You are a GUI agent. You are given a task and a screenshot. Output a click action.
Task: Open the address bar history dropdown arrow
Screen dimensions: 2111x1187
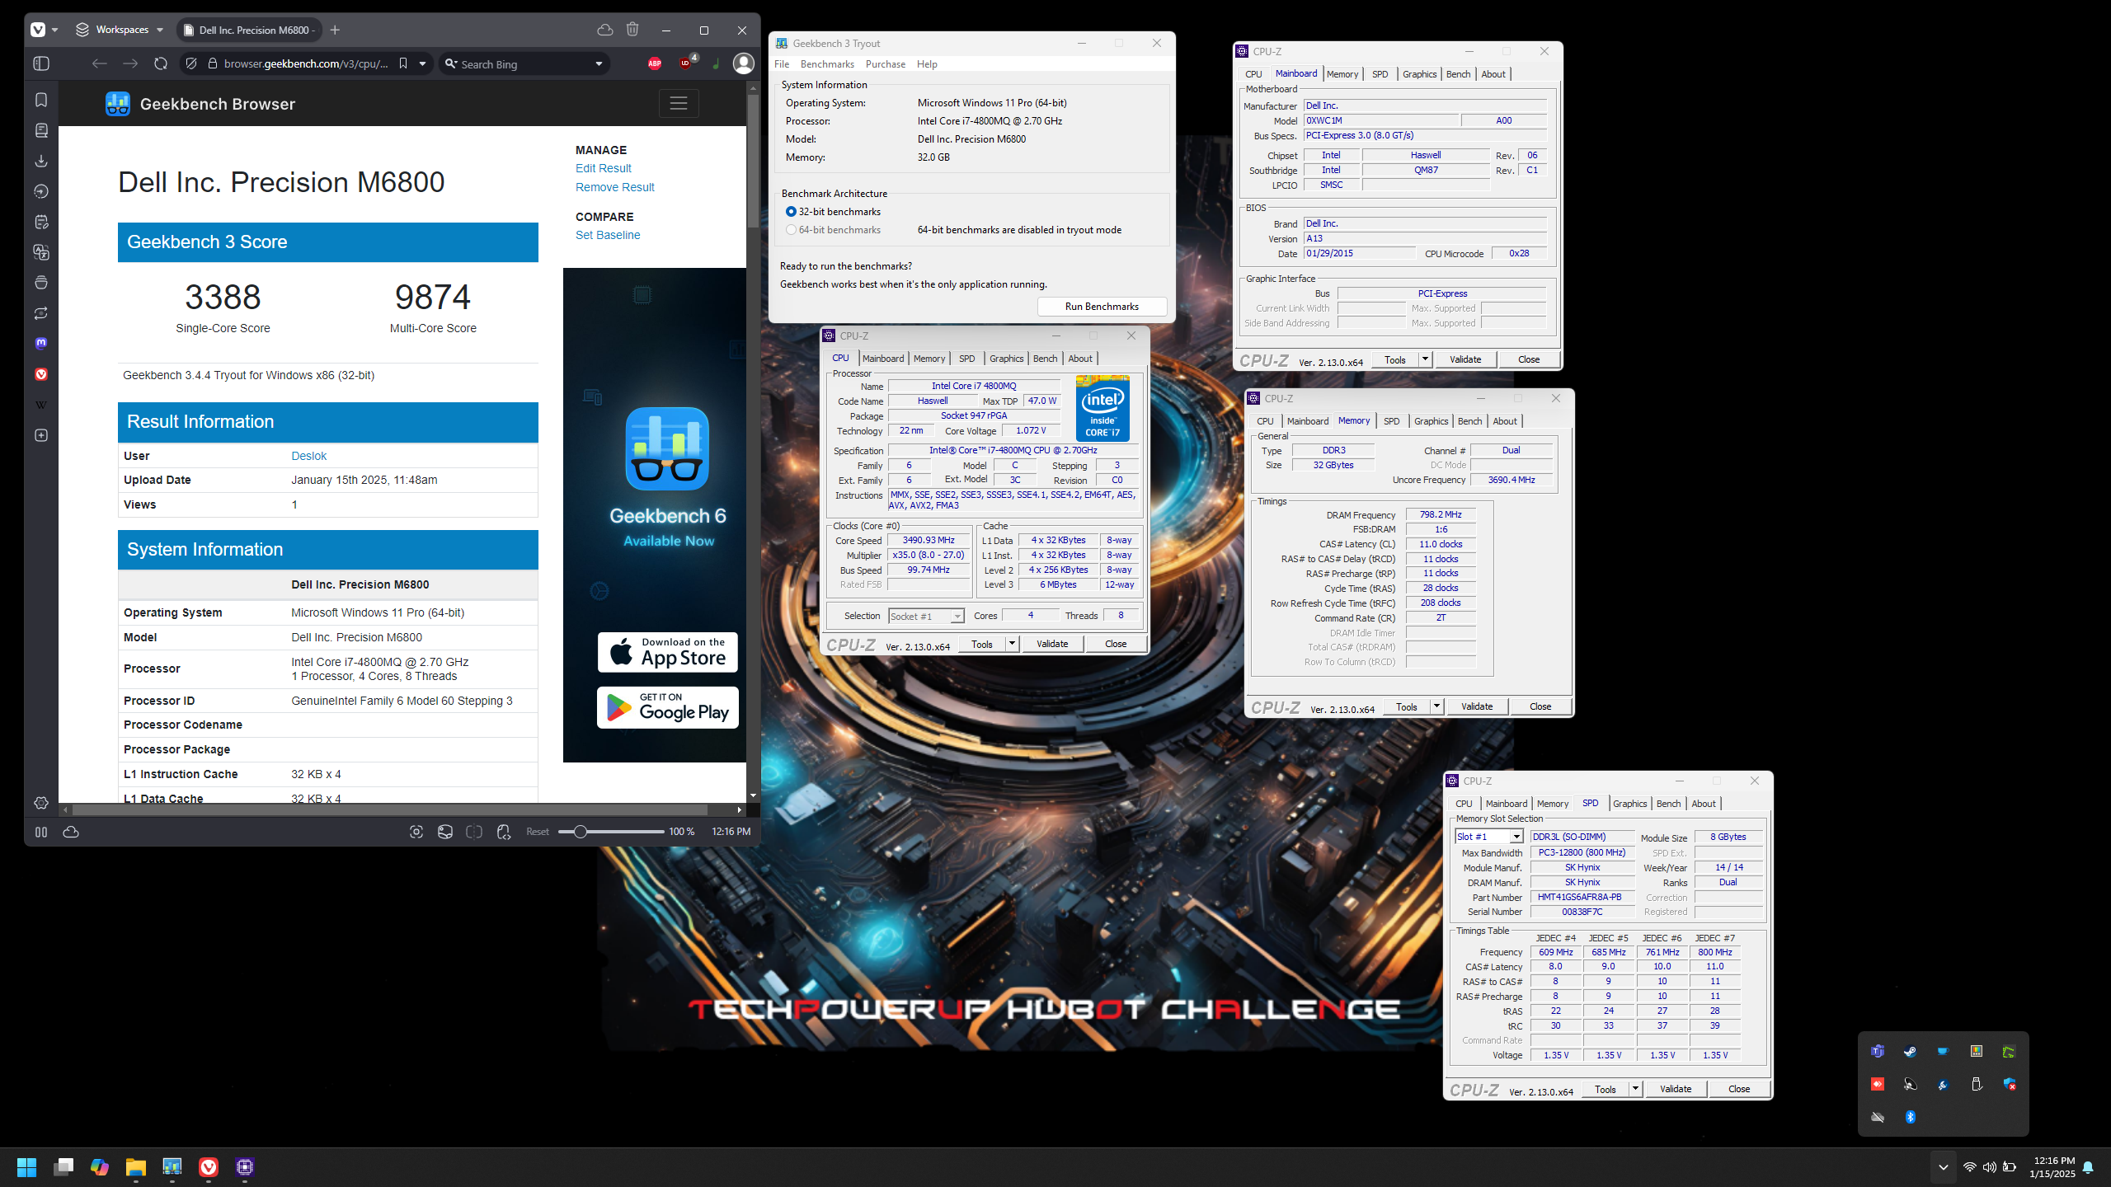[422, 63]
